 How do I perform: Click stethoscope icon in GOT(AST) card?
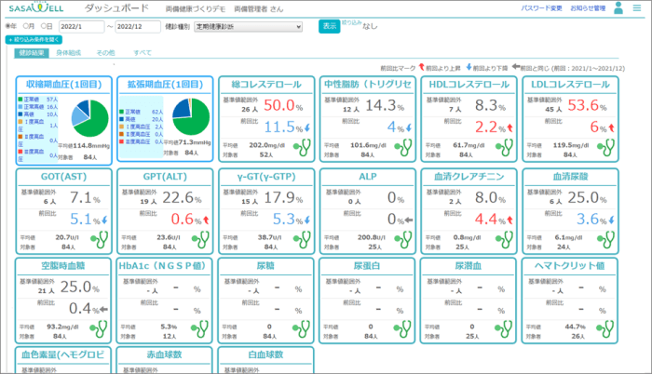click(x=100, y=237)
